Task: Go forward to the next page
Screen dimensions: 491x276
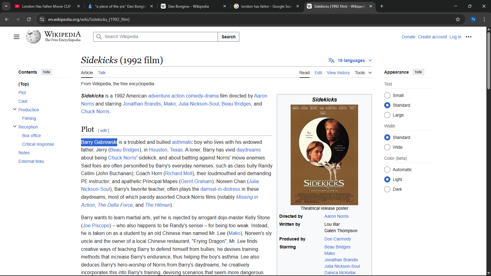Action: coord(18,19)
